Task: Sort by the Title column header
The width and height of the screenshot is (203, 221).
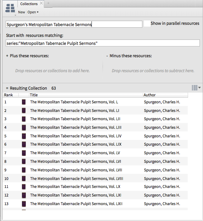Action: (x=34, y=95)
